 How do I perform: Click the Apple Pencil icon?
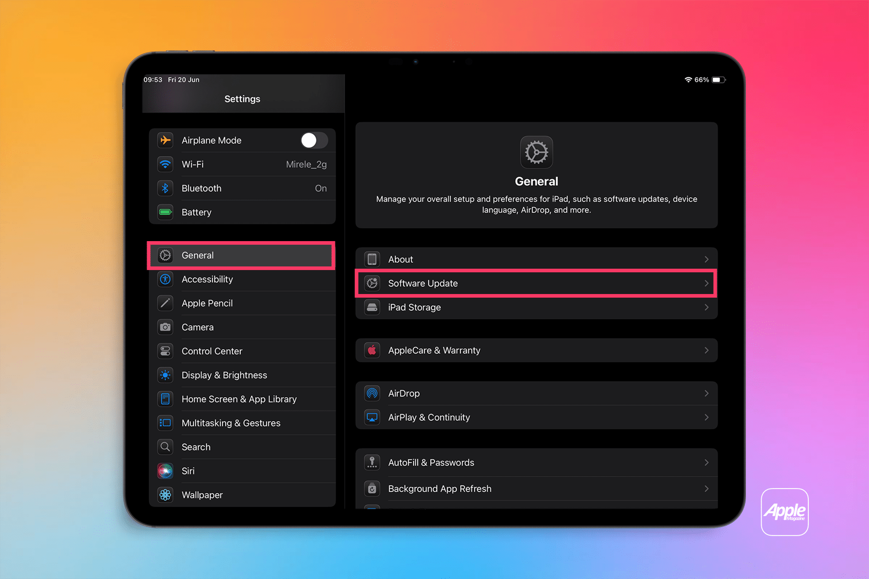point(165,303)
